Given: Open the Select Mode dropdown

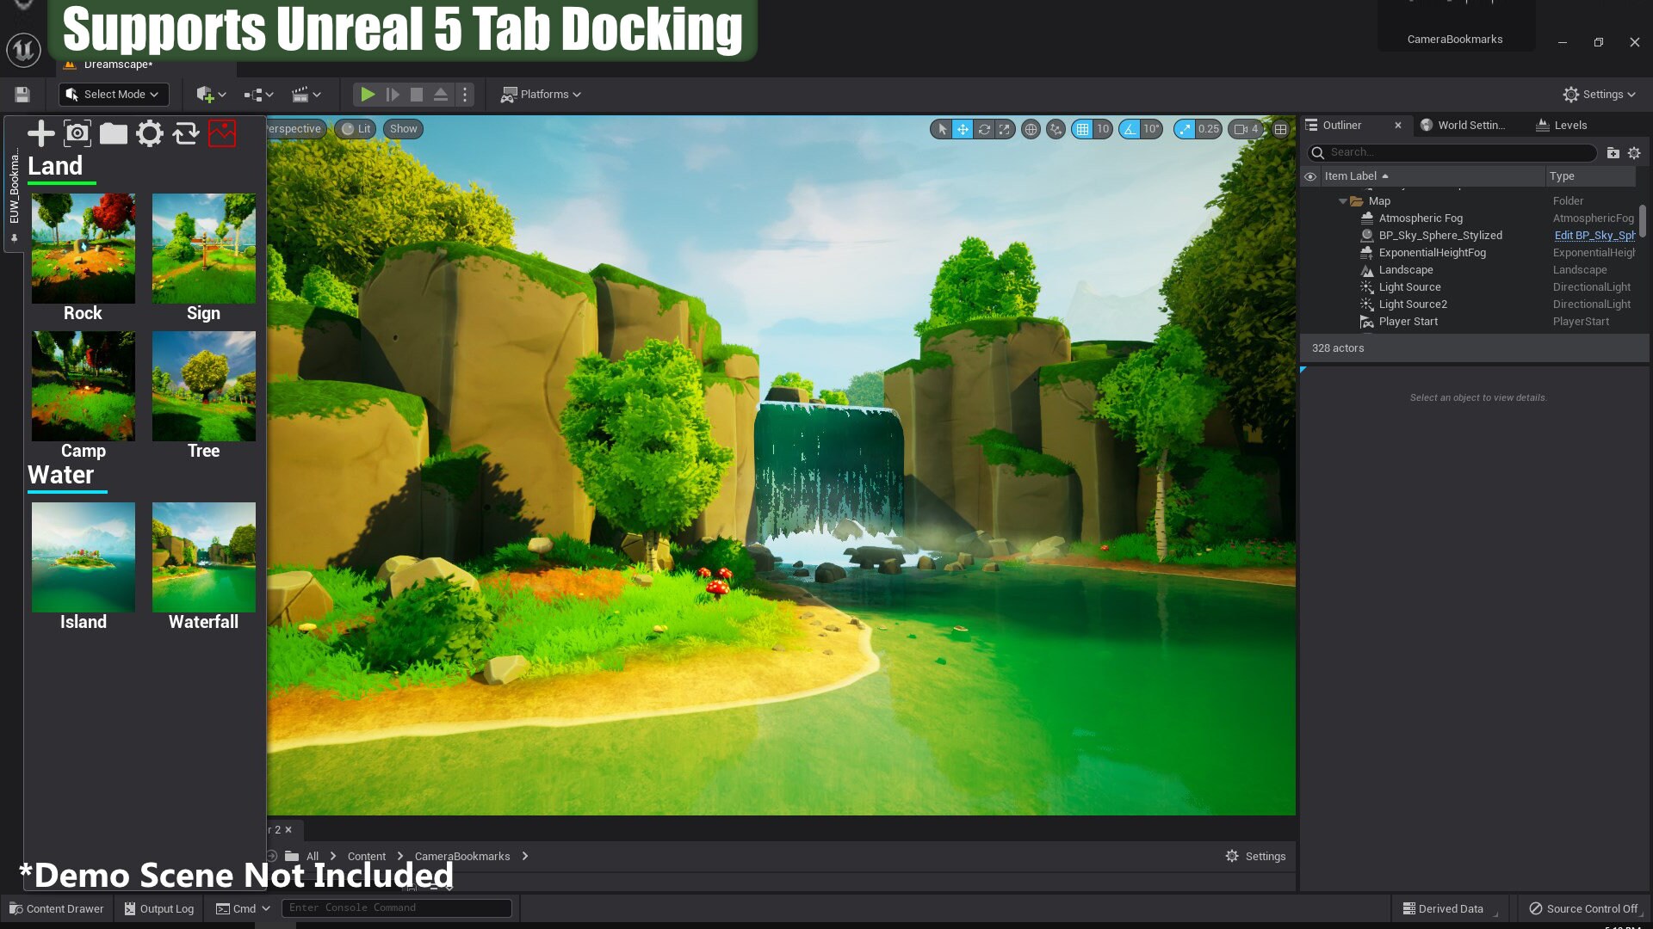Looking at the screenshot, I should pyautogui.click(x=114, y=95).
